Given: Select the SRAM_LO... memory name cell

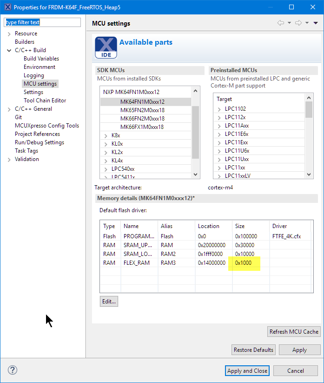Looking at the screenshot, I should click(x=138, y=254).
